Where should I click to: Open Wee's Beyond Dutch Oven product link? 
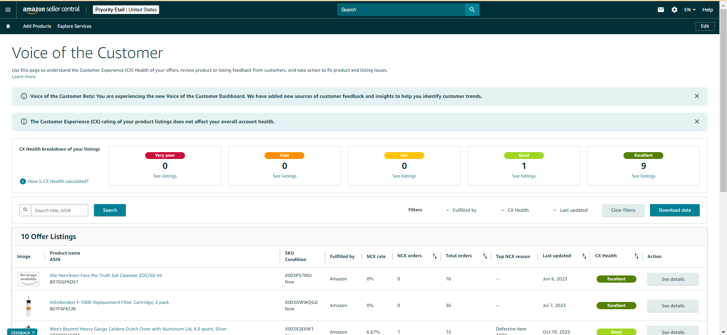tap(138, 329)
